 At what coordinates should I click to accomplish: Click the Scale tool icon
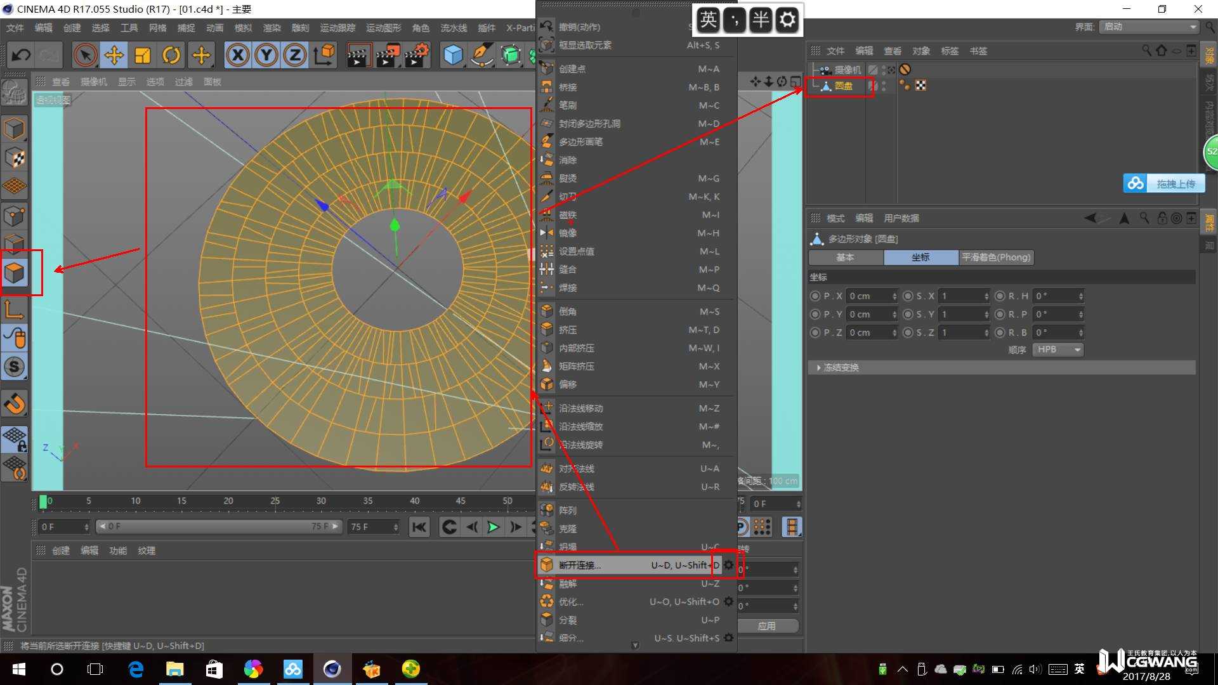[143, 55]
